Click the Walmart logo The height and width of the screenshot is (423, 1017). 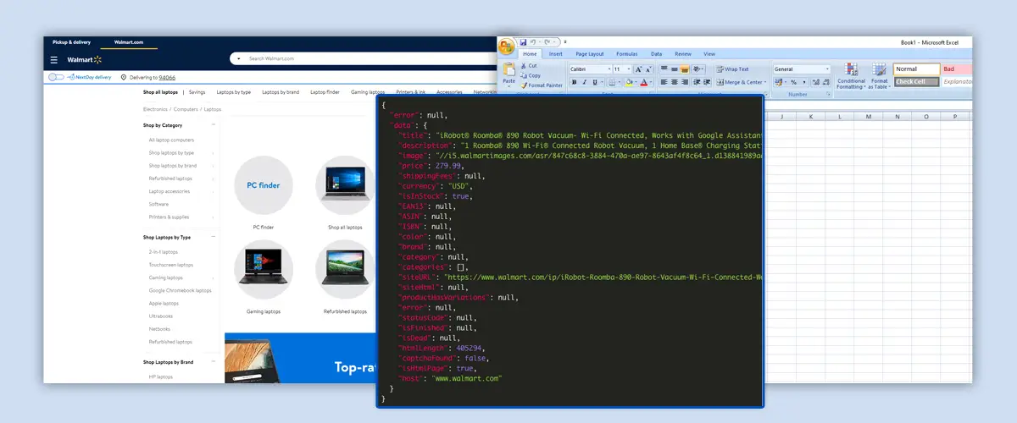click(x=84, y=60)
